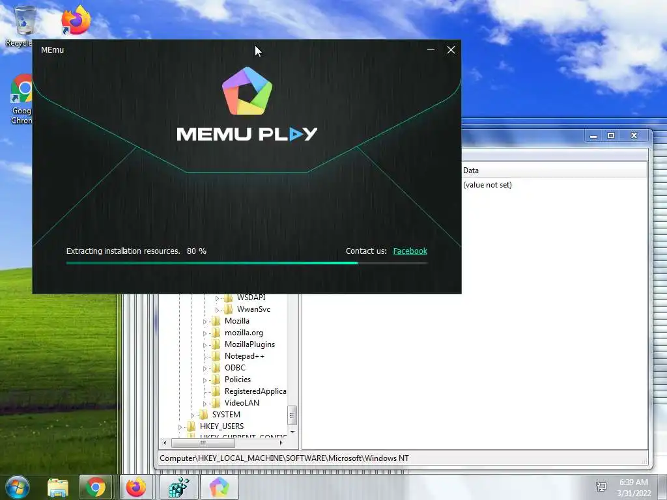
Task: Expand the ODBC key
Action: pos(205,368)
